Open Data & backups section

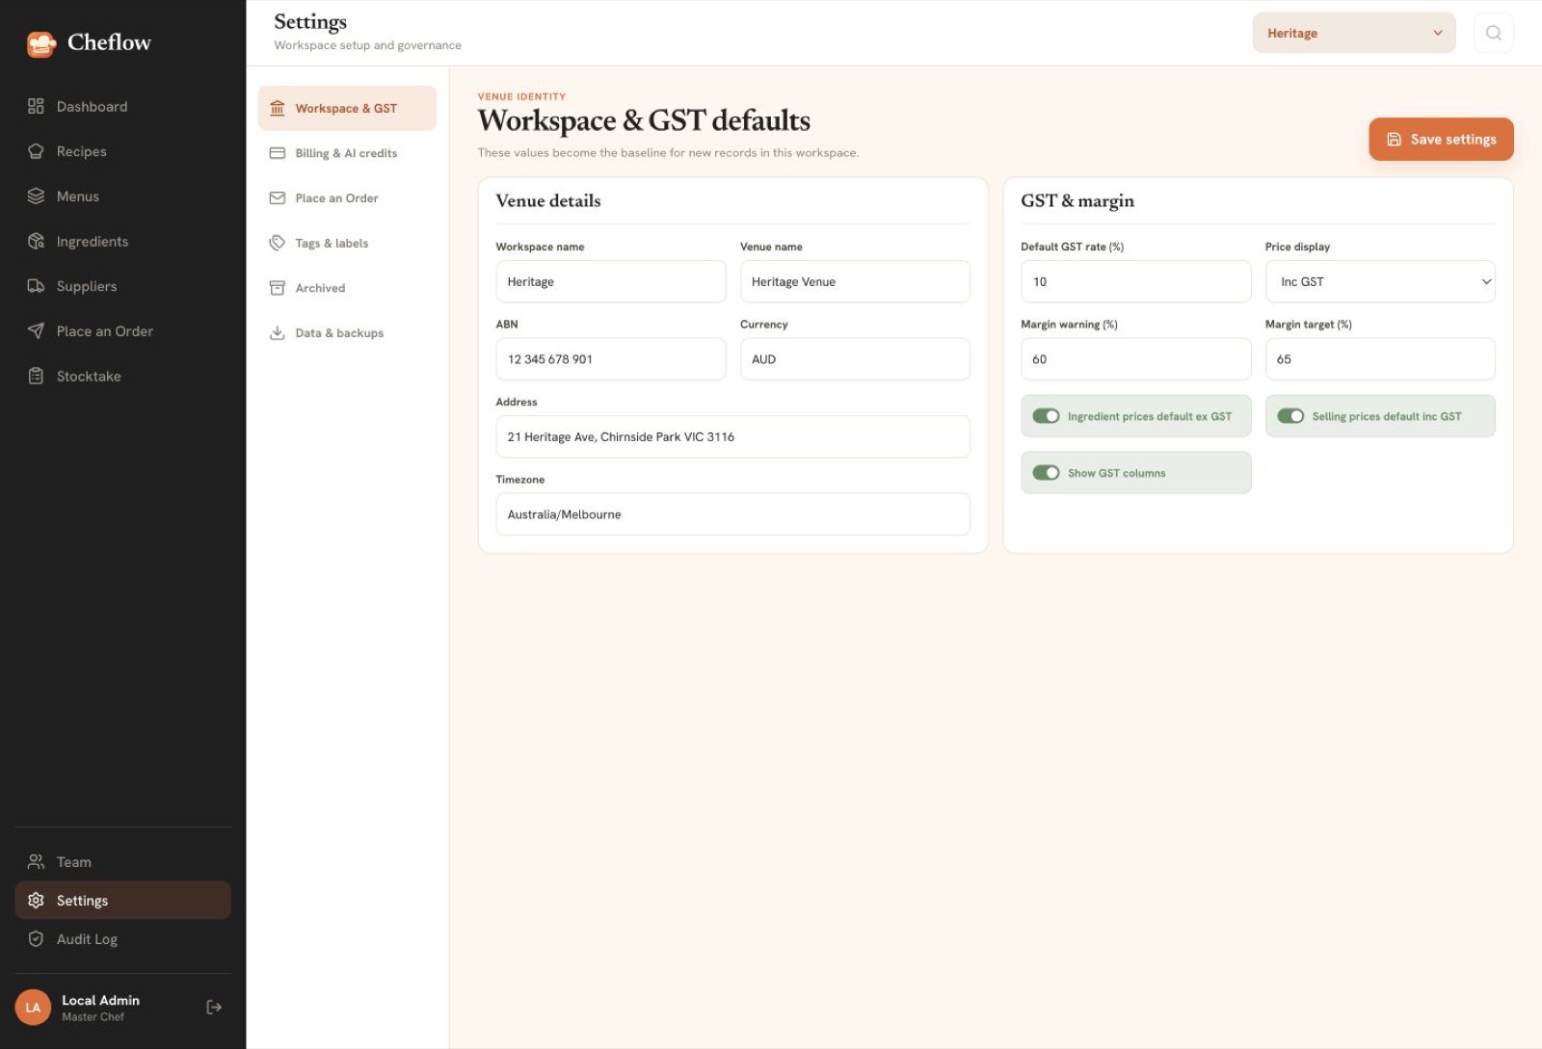pos(347,333)
